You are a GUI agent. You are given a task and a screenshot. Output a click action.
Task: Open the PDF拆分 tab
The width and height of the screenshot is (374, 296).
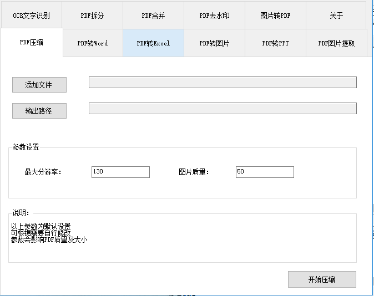pyautogui.click(x=92, y=16)
